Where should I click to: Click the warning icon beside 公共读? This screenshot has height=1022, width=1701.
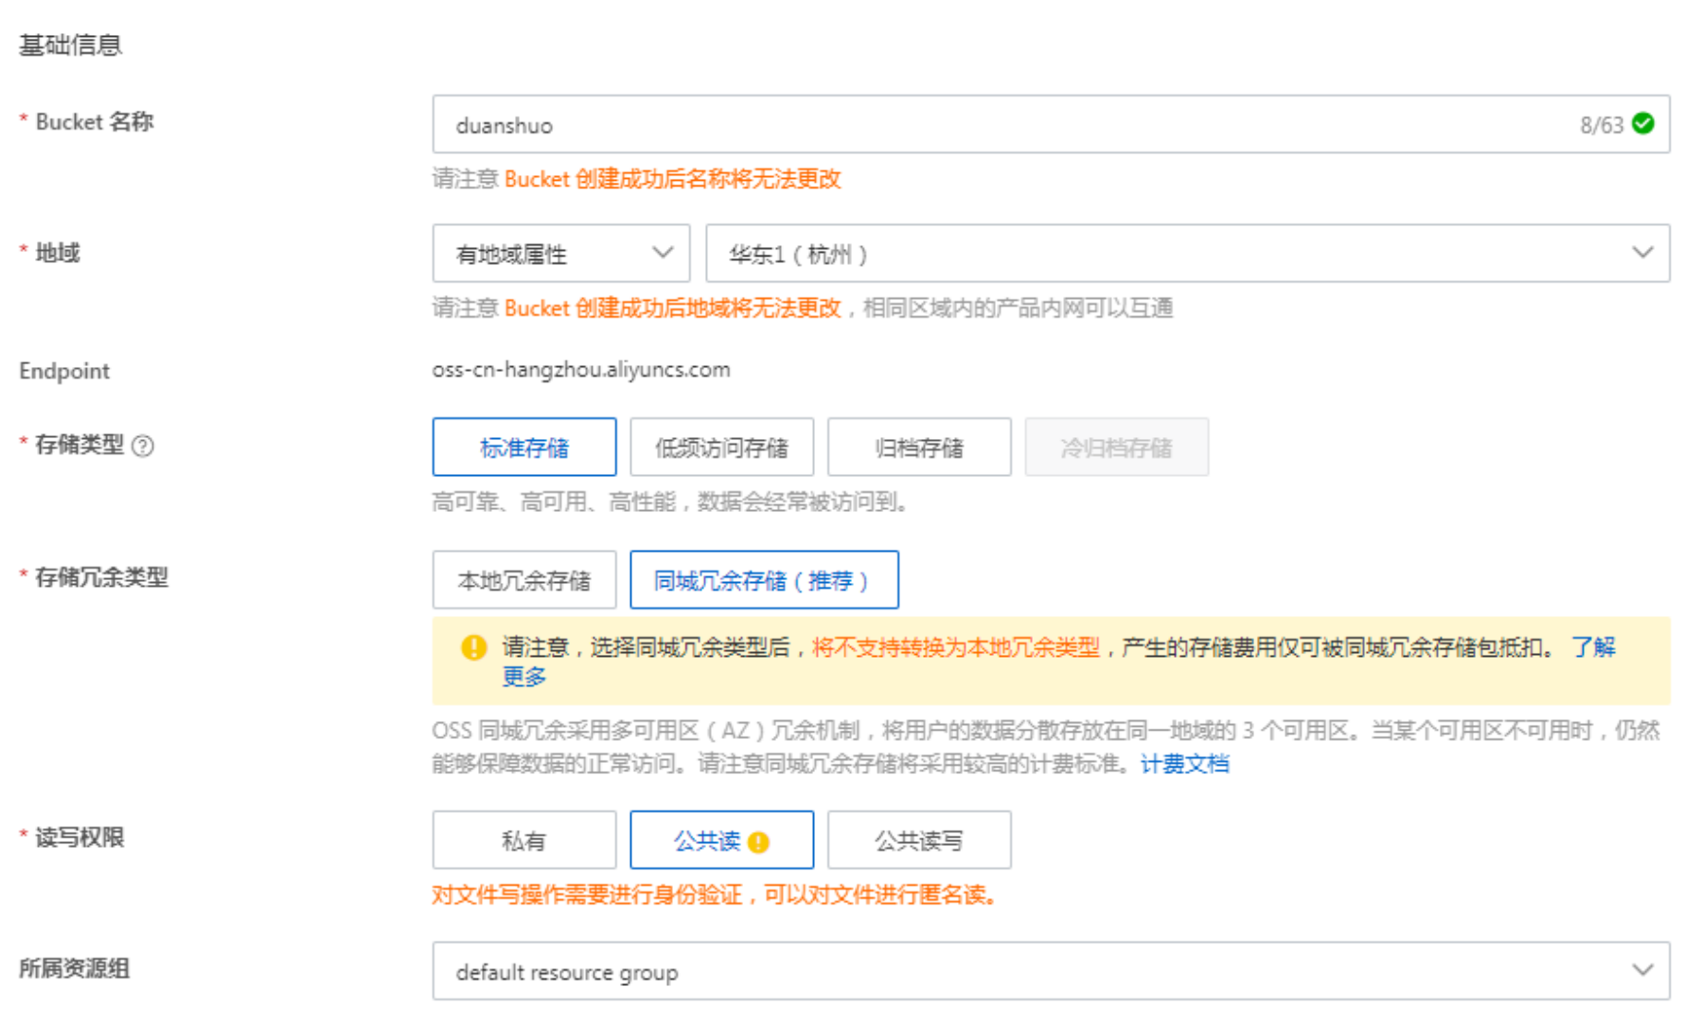click(x=758, y=842)
